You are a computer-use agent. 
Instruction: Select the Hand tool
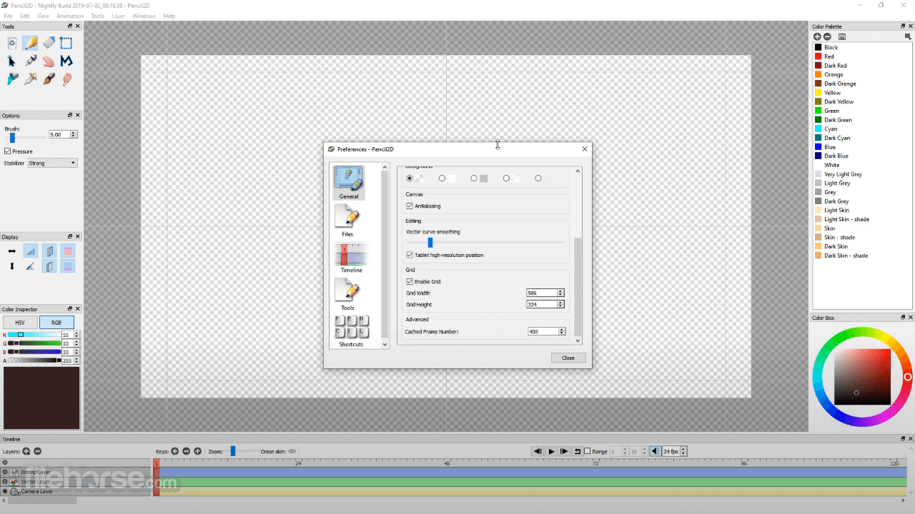tap(49, 61)
